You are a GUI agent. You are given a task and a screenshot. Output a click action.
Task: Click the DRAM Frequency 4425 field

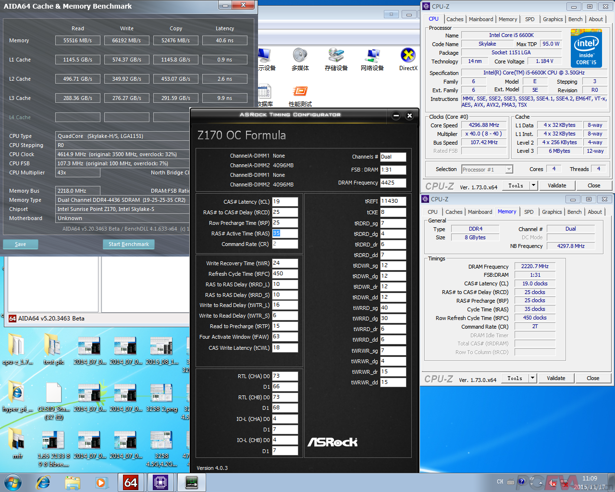click(x=393, y=183)
